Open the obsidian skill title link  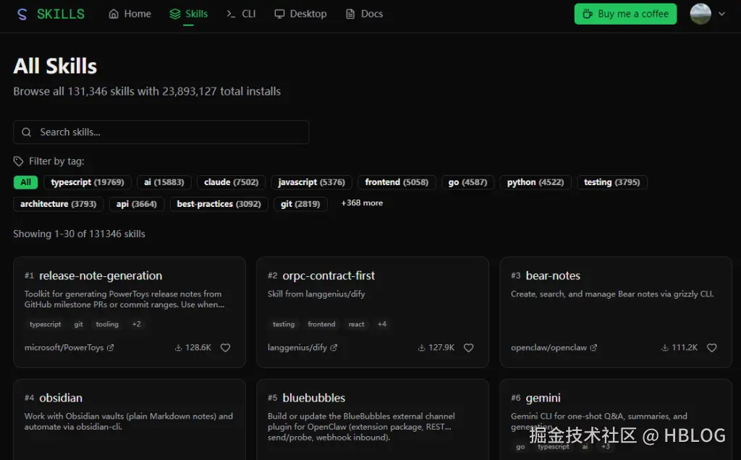coord(61,398)
